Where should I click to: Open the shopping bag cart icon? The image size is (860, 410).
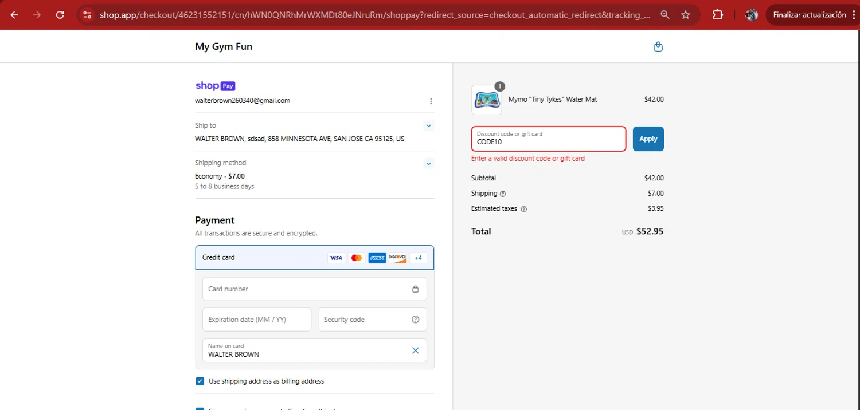point(658,46)
